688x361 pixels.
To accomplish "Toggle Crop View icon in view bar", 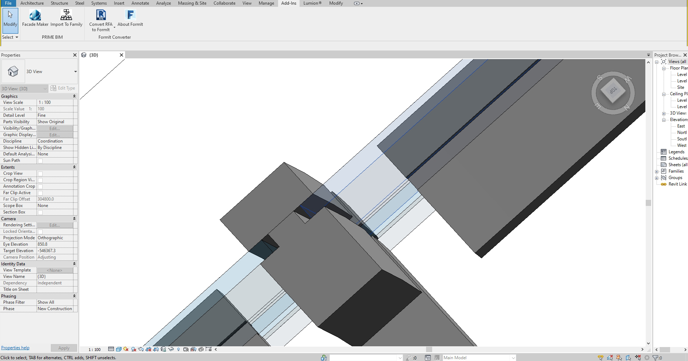I will click(x=148, y=349).
